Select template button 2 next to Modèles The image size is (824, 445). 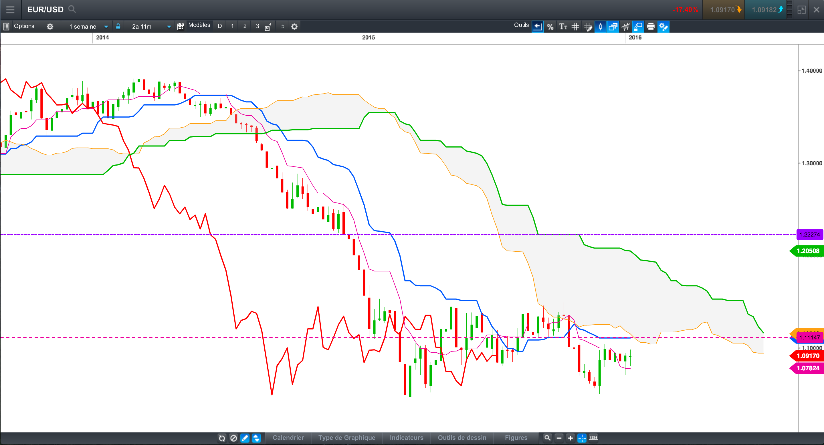(x=245, y=26)
